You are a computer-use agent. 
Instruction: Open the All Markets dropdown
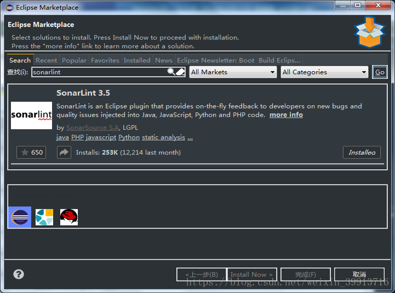233,72
